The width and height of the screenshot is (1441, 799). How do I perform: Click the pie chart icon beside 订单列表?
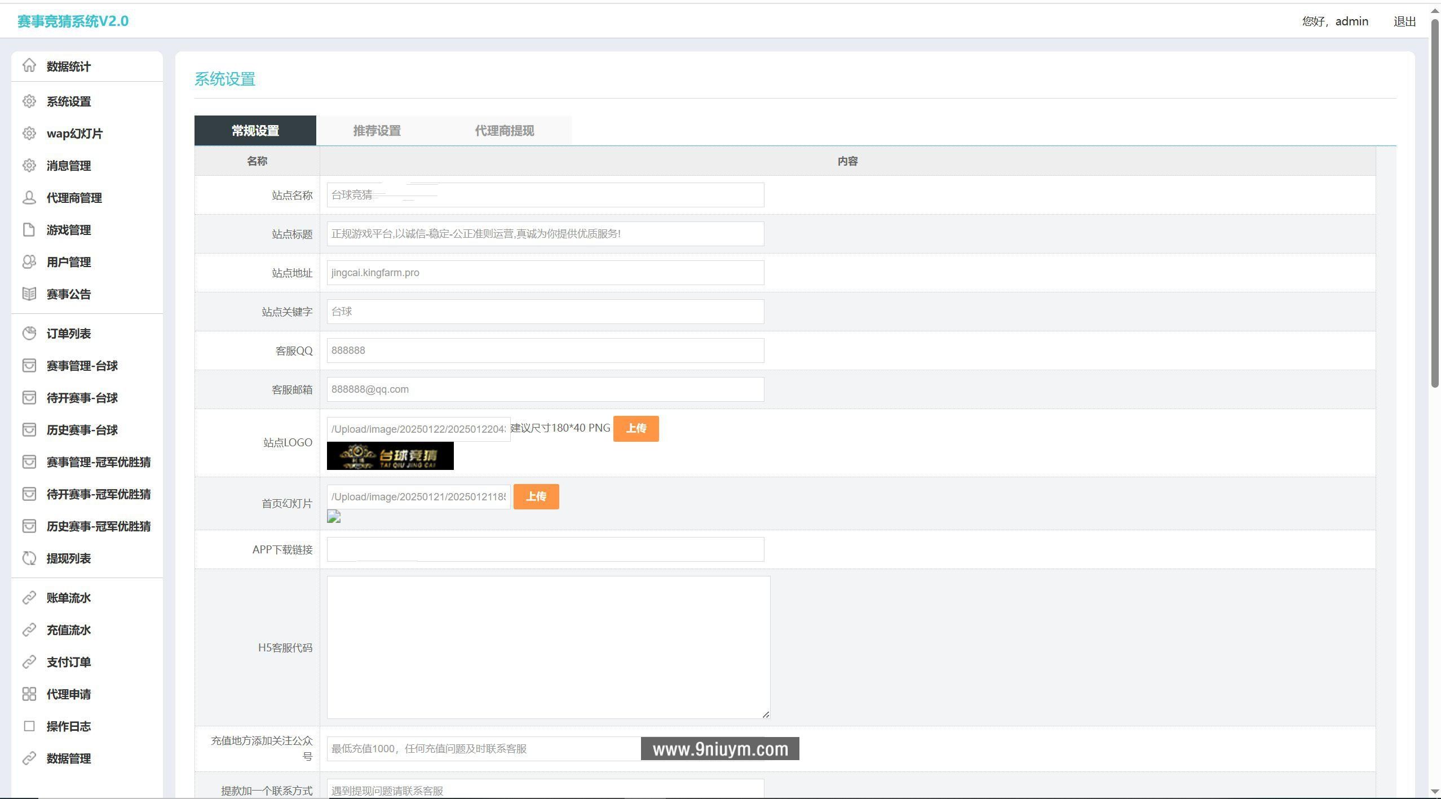tap(29, 334)
